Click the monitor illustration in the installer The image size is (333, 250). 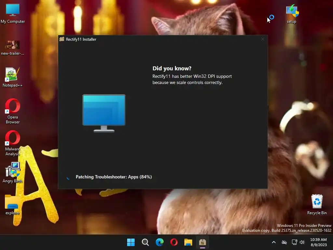click(x=104, y=114)
